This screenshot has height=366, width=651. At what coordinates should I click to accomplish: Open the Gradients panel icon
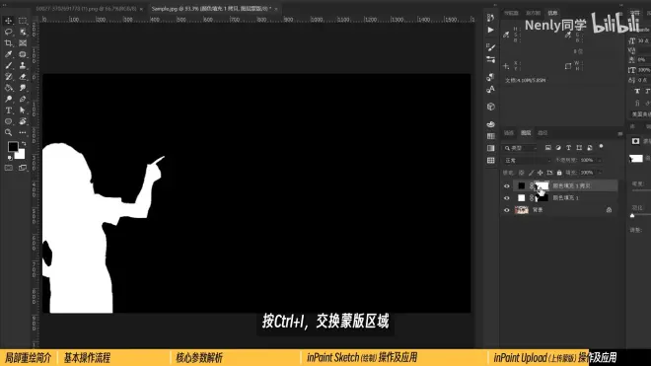tap(491, 148)
